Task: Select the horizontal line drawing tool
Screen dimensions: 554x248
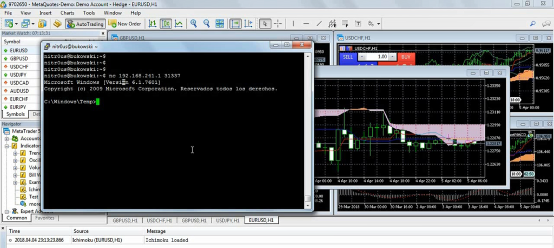Action: pyautogui.click(x=306, y=24)
